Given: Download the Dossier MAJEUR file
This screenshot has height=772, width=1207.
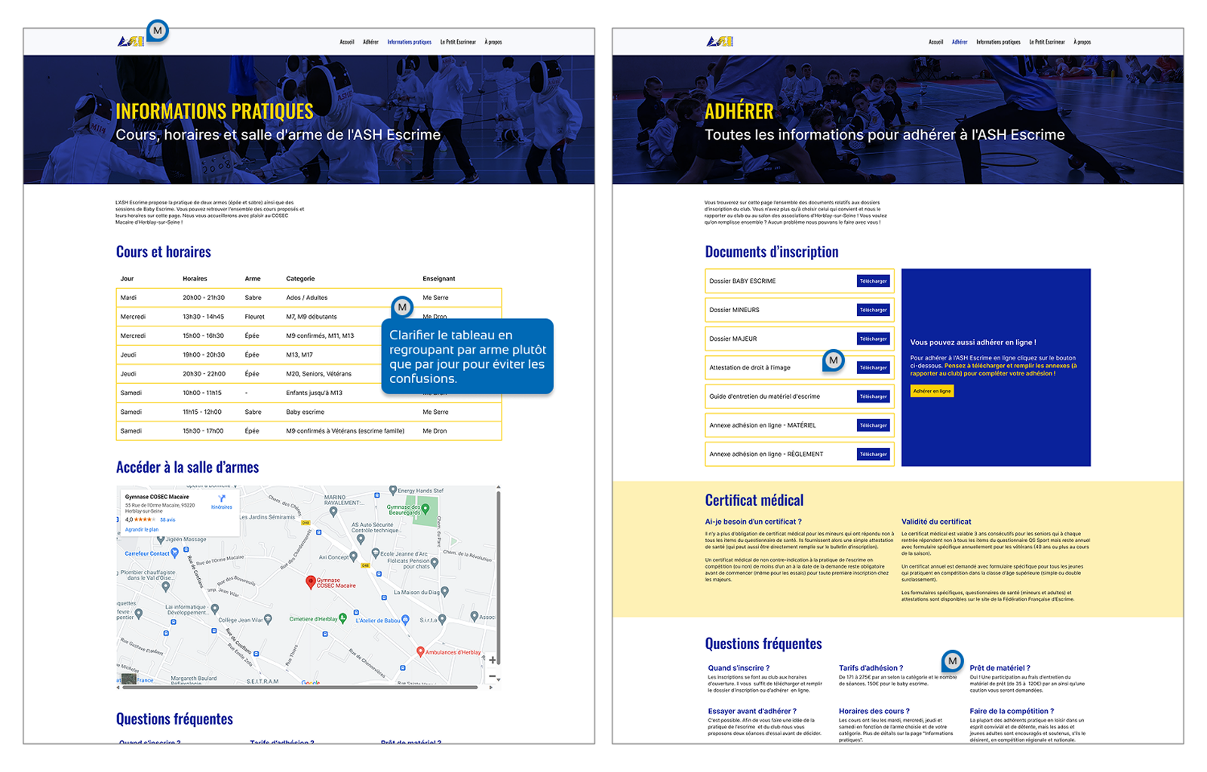Looking at the screenshot, I should (874, 339).
